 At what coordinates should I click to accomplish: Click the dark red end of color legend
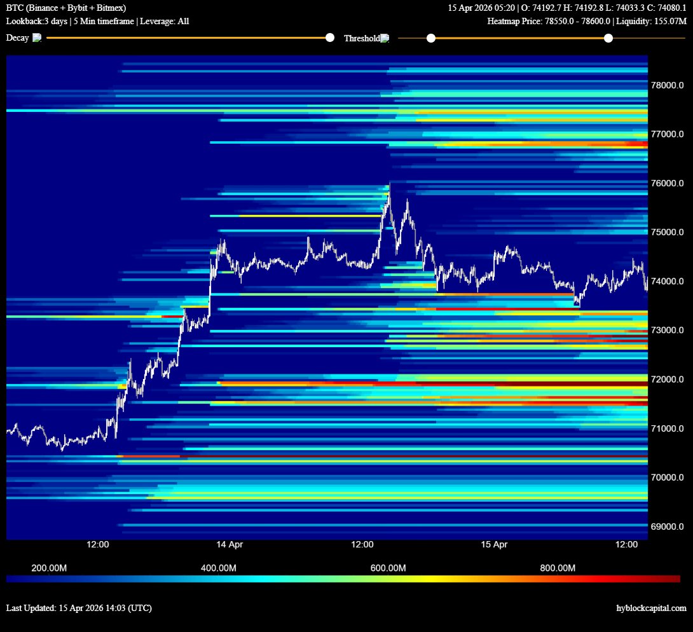tap(674, 579)
